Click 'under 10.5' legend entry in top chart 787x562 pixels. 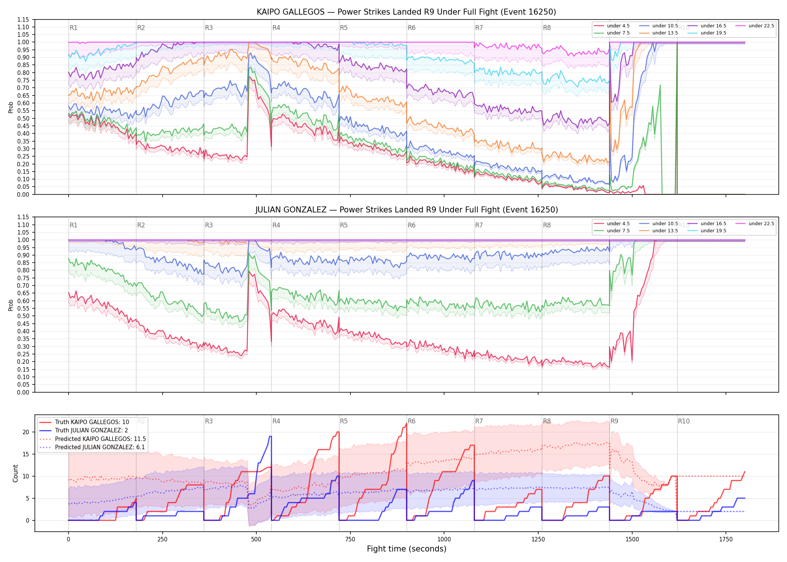coord(658,26)
